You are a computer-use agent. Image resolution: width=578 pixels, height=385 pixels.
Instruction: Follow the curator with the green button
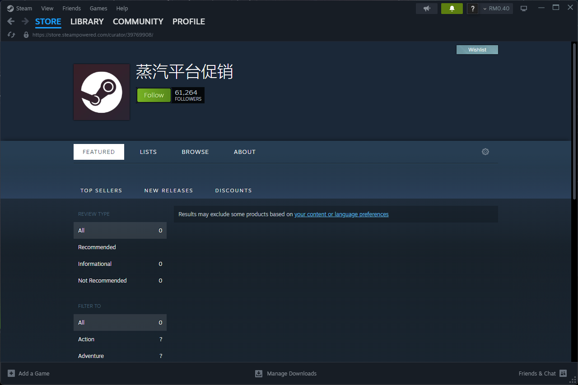tap(154, 95)
